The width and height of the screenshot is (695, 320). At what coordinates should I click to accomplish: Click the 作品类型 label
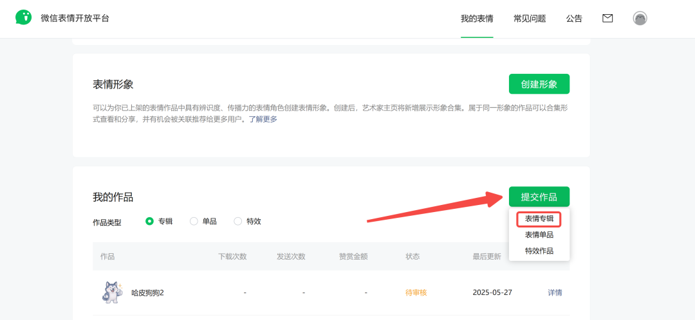107,222
